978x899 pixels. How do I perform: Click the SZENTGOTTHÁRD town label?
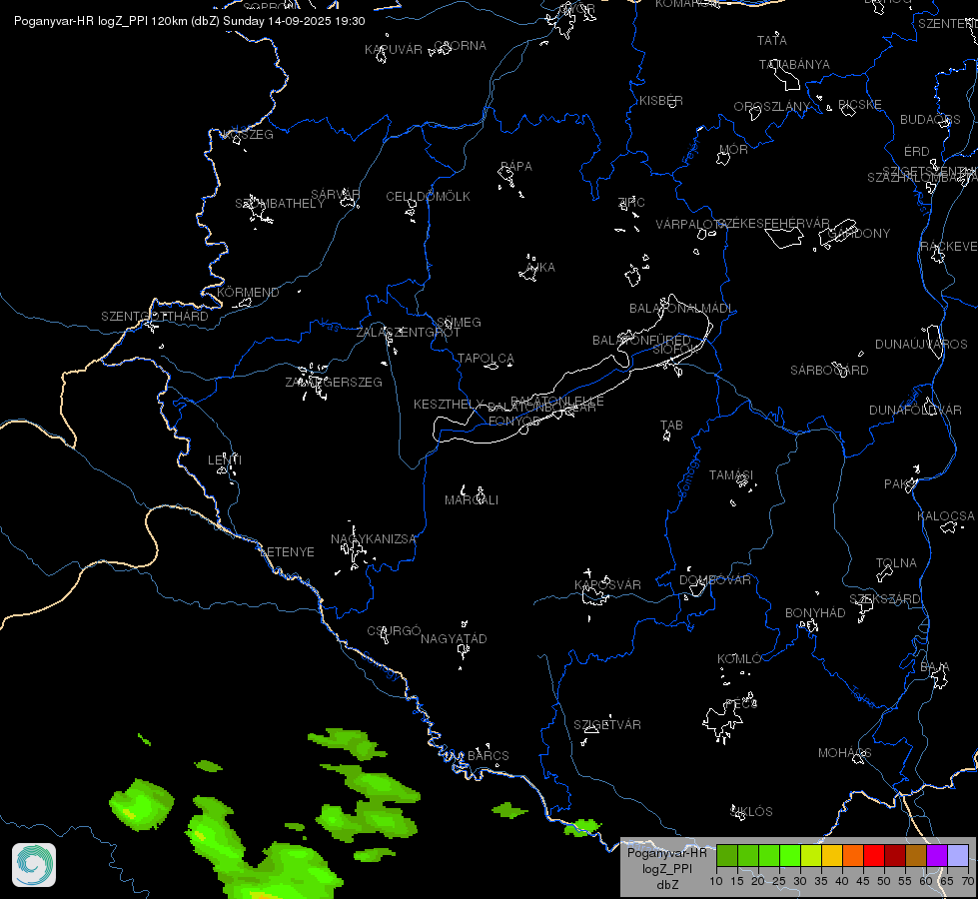click(155, 317)
